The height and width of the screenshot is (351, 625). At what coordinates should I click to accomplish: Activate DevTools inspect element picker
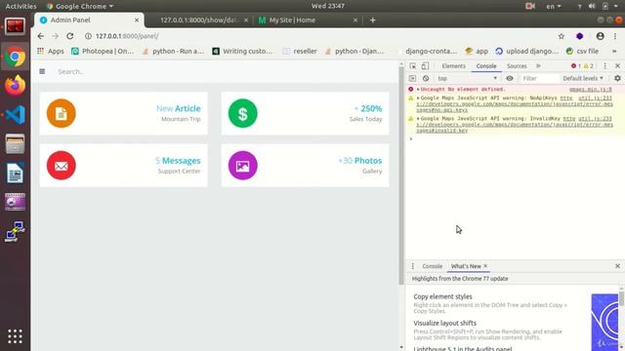(x=413, y=66)
